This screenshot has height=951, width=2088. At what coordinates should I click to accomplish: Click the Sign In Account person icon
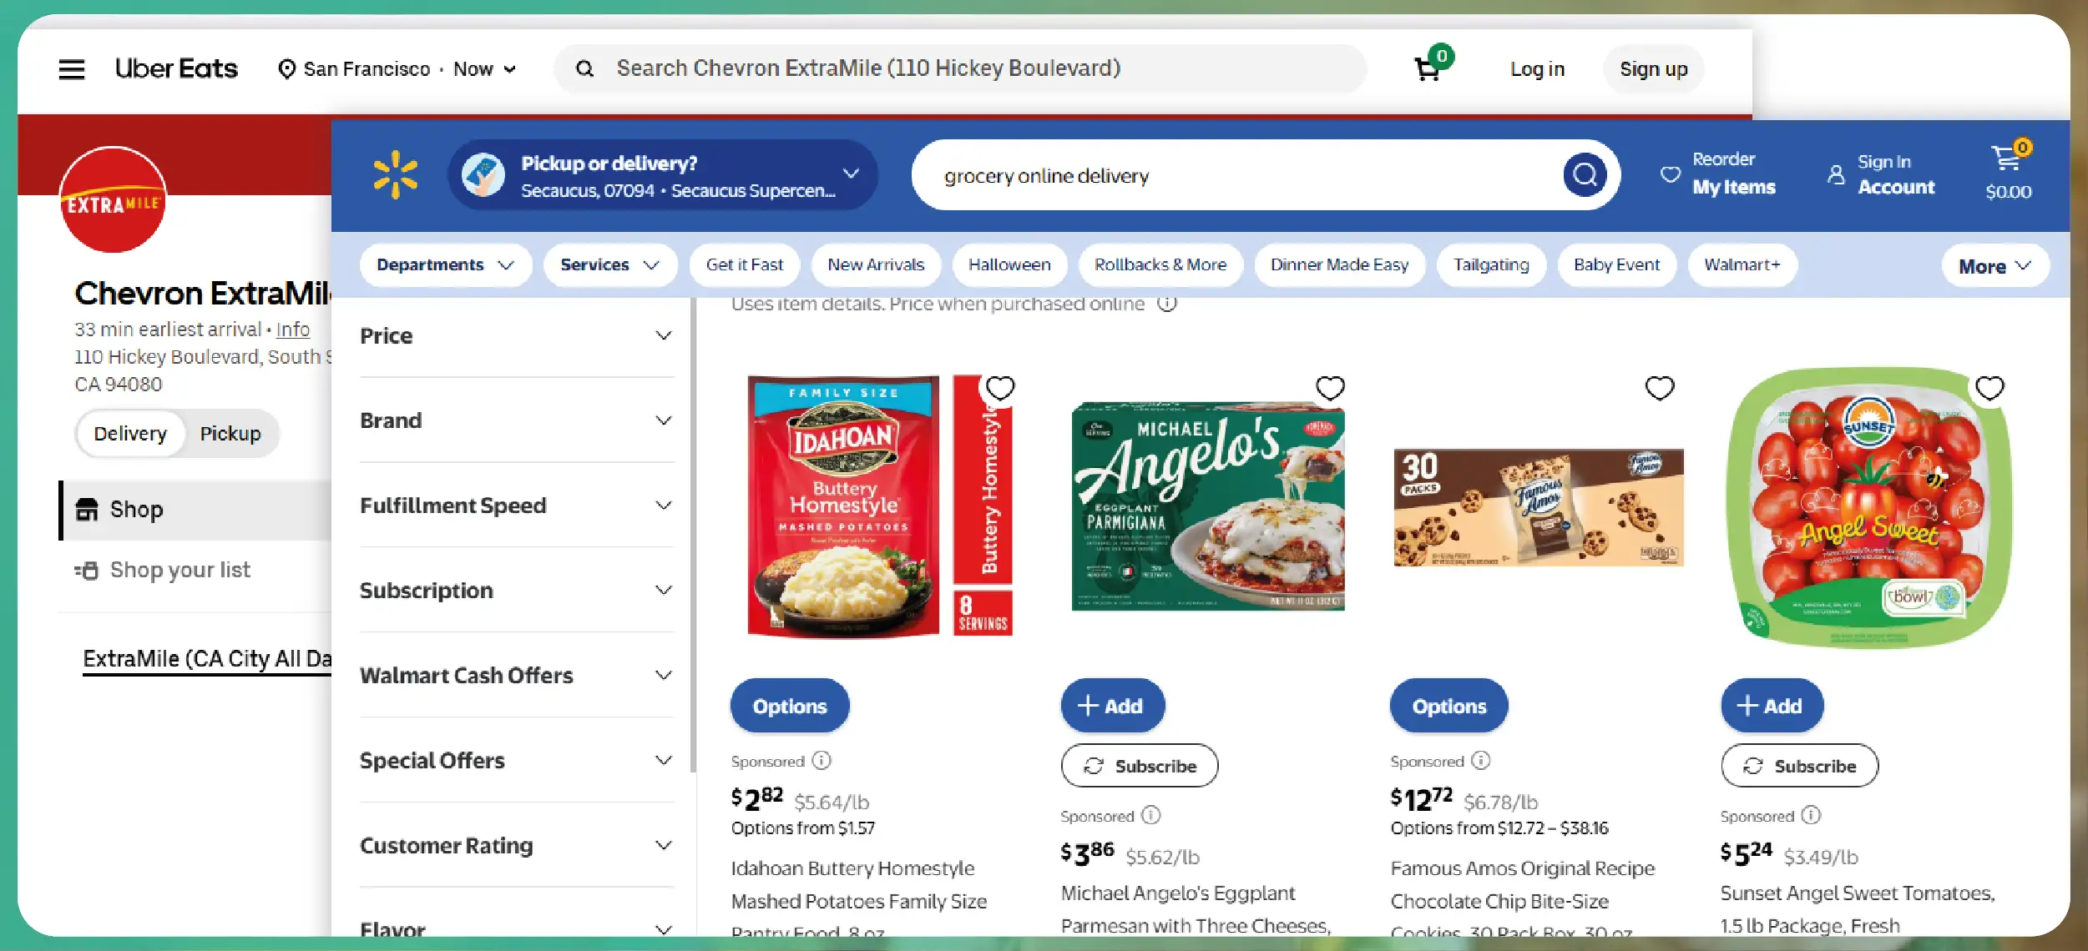tap(1836, 174)
